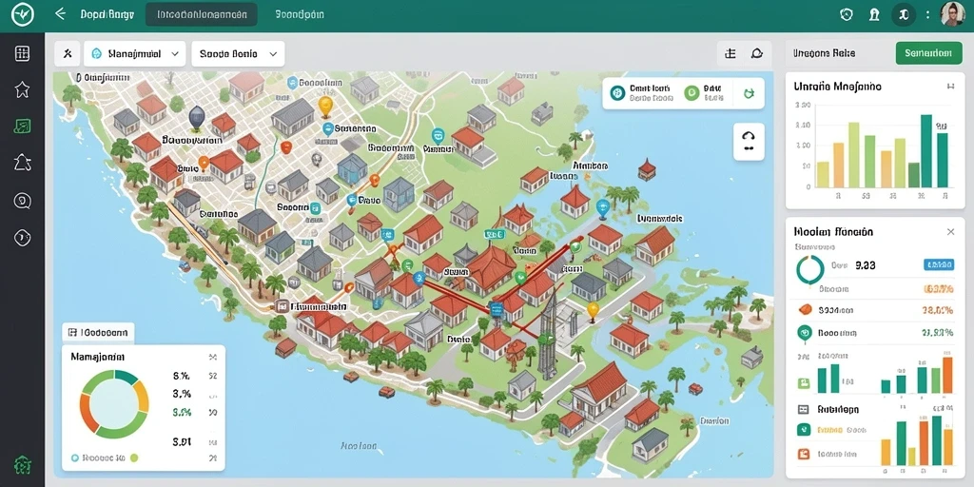The height and width of the screenshot is (487, 974).
Task: Switch to the highlighted middle header tab
Action: (202, 14)
